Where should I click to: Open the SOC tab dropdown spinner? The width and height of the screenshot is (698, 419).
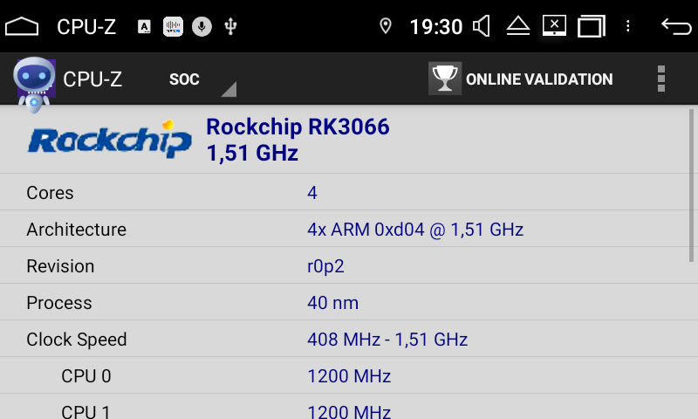[202, 79]
